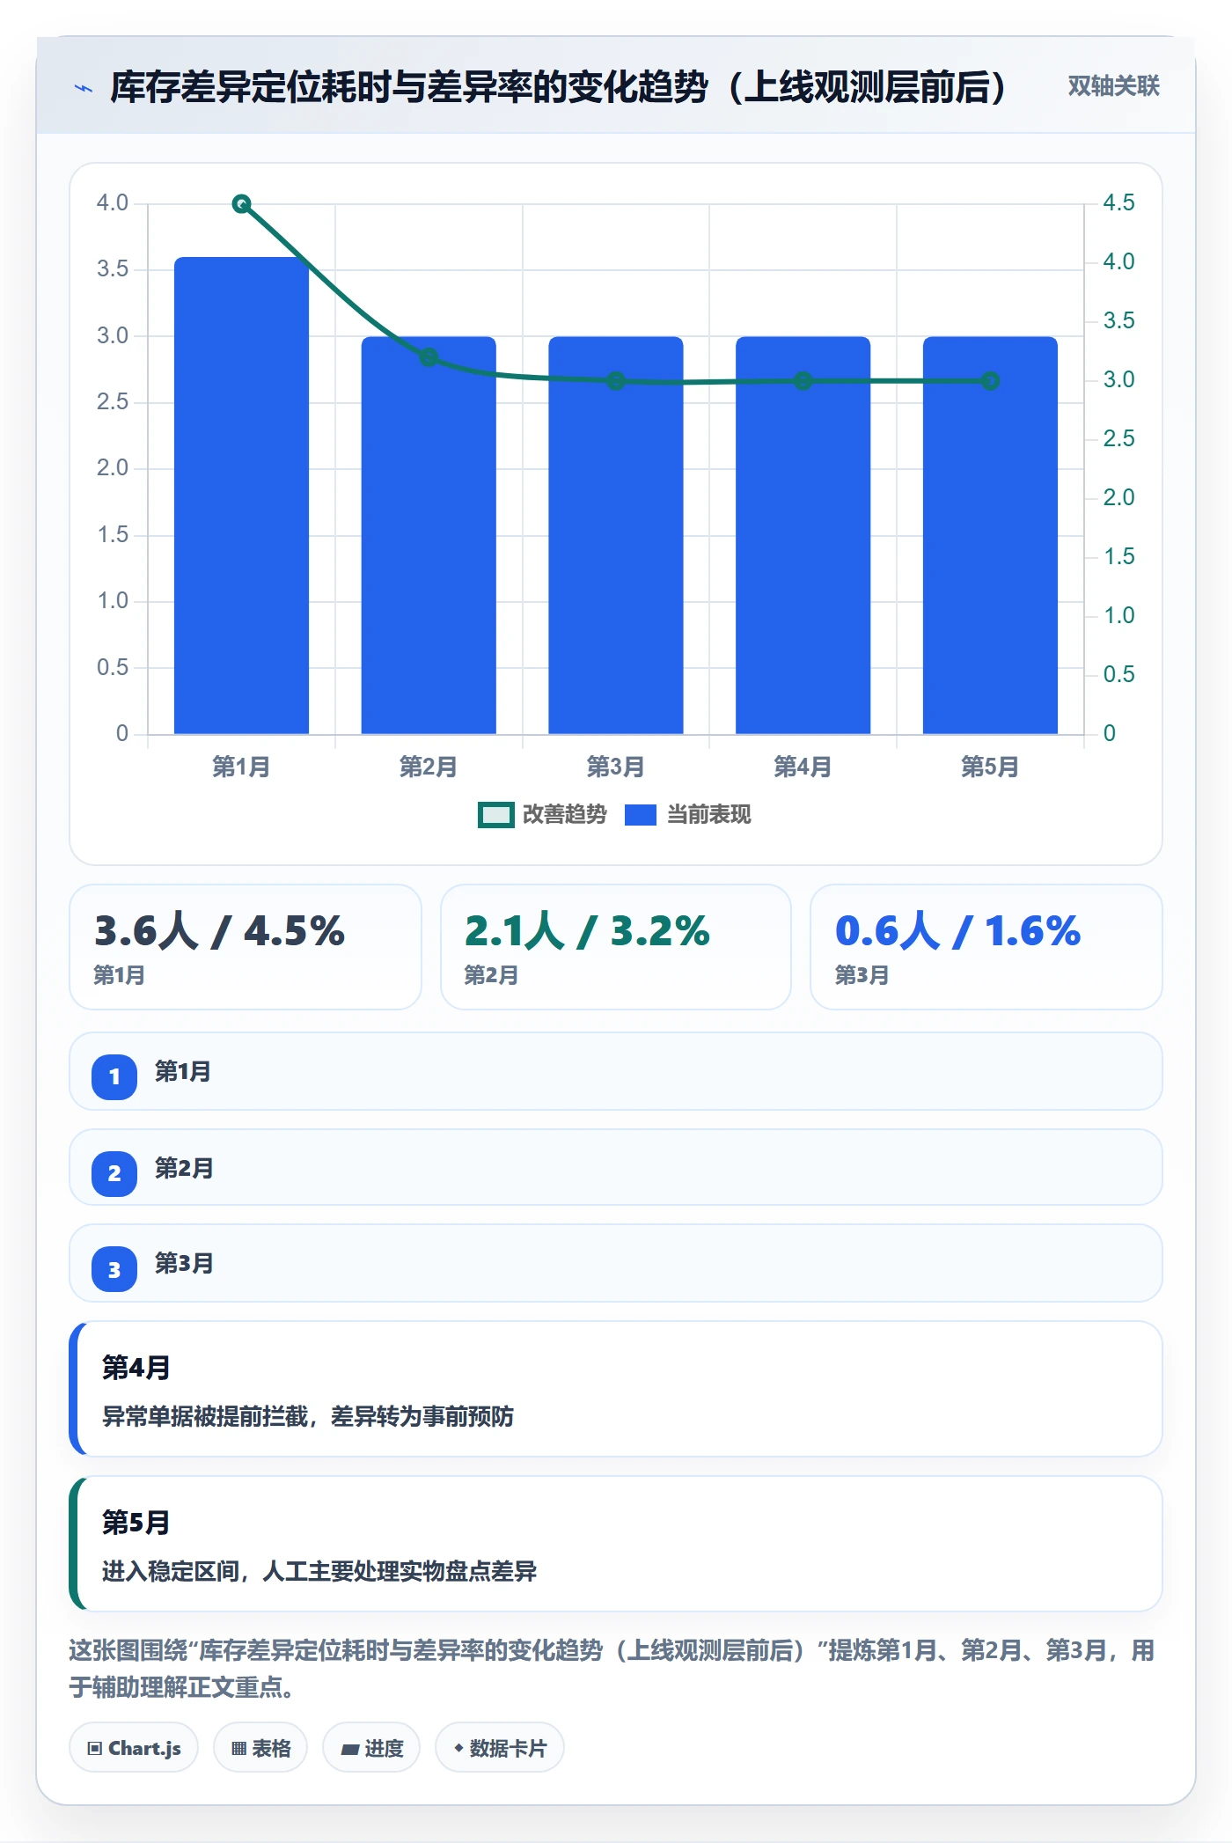Click the lightning icon beside the chart title
This screenshot has width=1232, height=1843.
[84, 88]
